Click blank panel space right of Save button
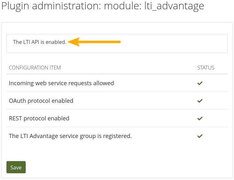 click(129, 167)
